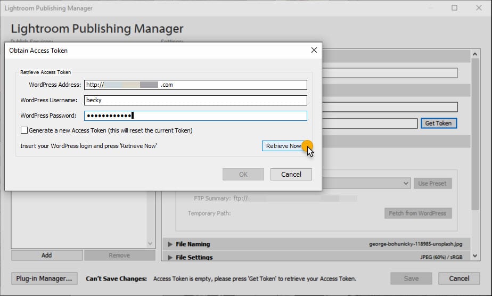The width and height of the screenshot is (492, 296).
Task: Click the file name george-bohunicky-118985-unsplash.jpg
Action: click(x=415, y=244)
